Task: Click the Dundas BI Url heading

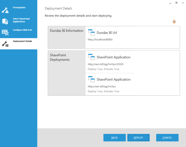Action: point(107,33)
